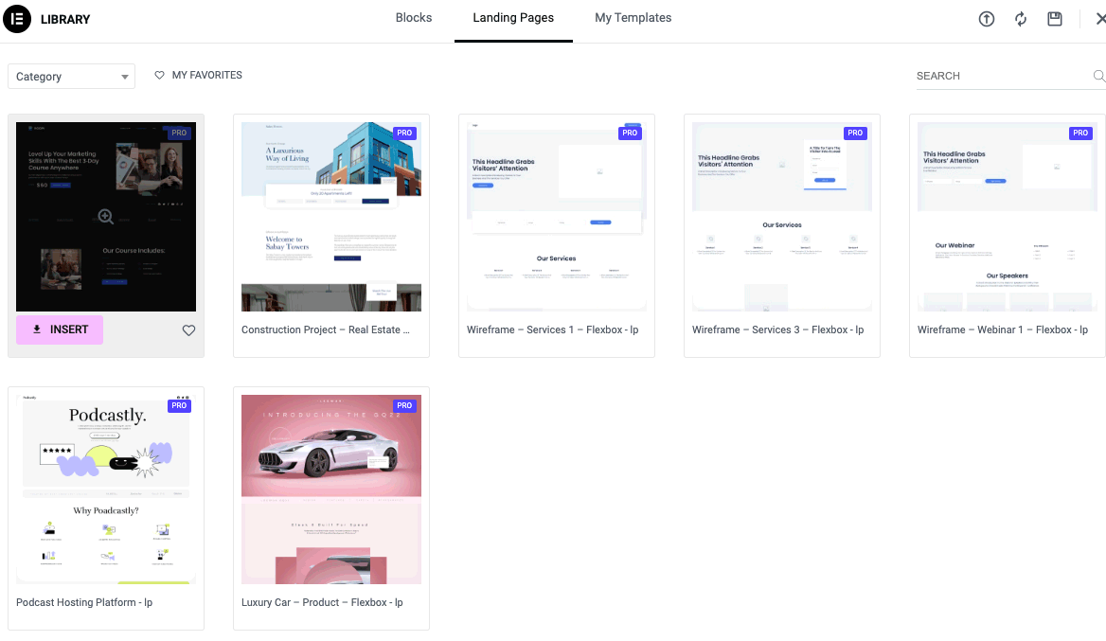Click the Elementor logo icon

pyautogui.click(x=17, y=19)
